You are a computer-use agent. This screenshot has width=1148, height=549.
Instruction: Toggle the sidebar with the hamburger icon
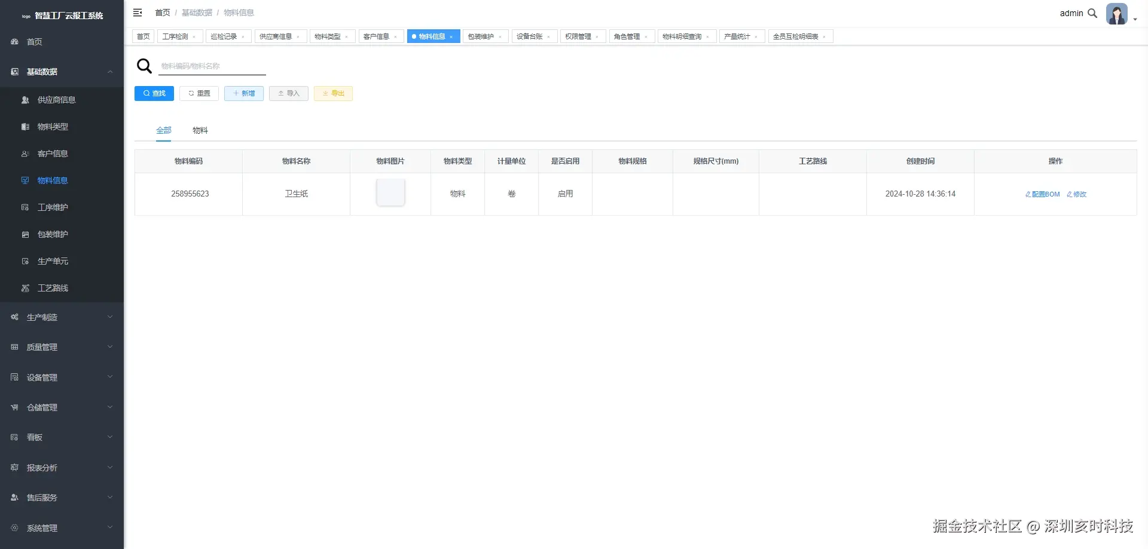pos(138,13)
